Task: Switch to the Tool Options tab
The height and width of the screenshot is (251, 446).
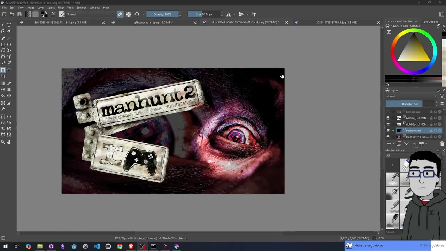Action: 430,22
